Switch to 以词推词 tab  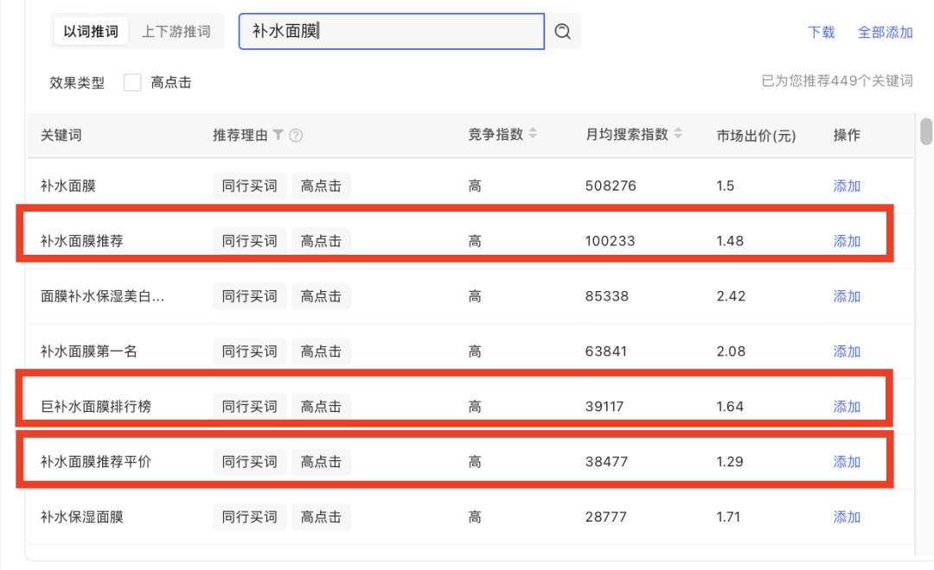[x=91, y=31]
